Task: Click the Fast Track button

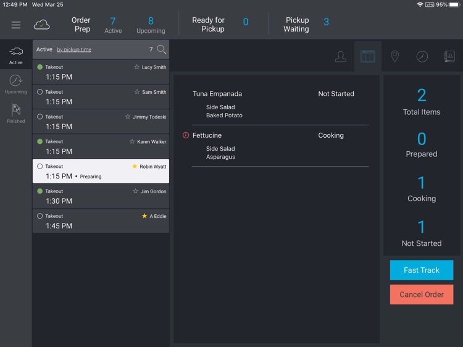Action: point(422,270)
